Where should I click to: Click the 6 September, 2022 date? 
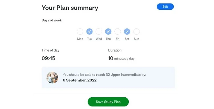[80, 80]
